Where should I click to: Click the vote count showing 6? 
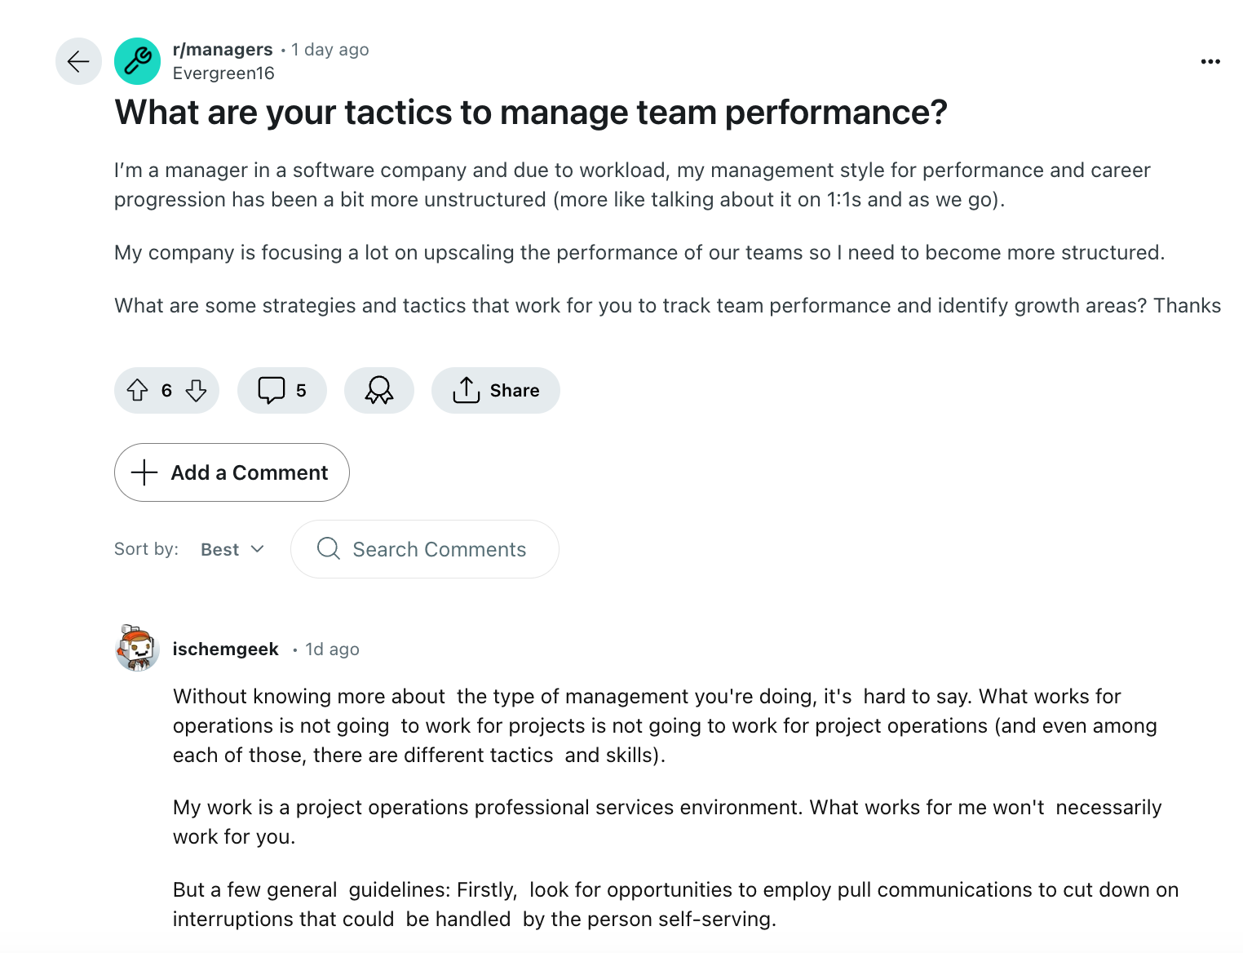point(166,390)
